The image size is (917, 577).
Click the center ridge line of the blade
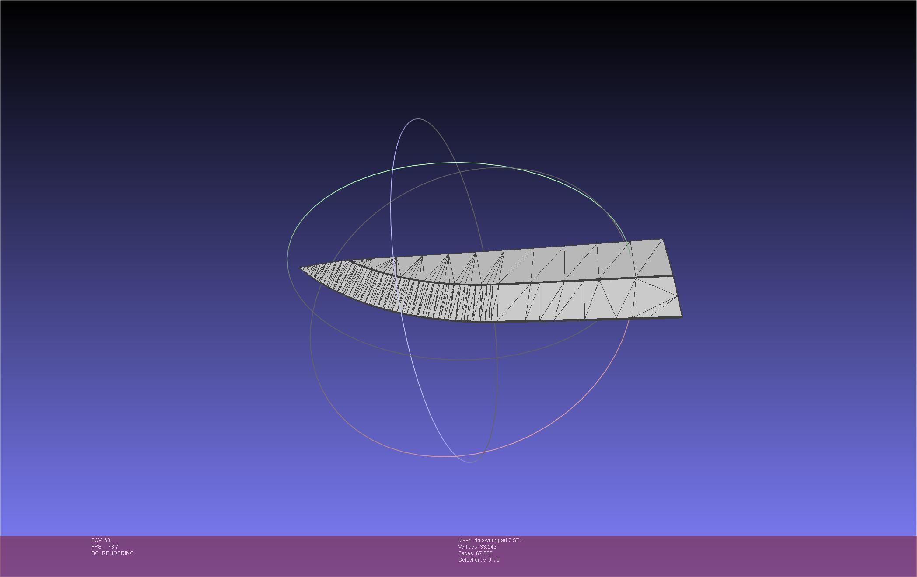tap(569, 281)
